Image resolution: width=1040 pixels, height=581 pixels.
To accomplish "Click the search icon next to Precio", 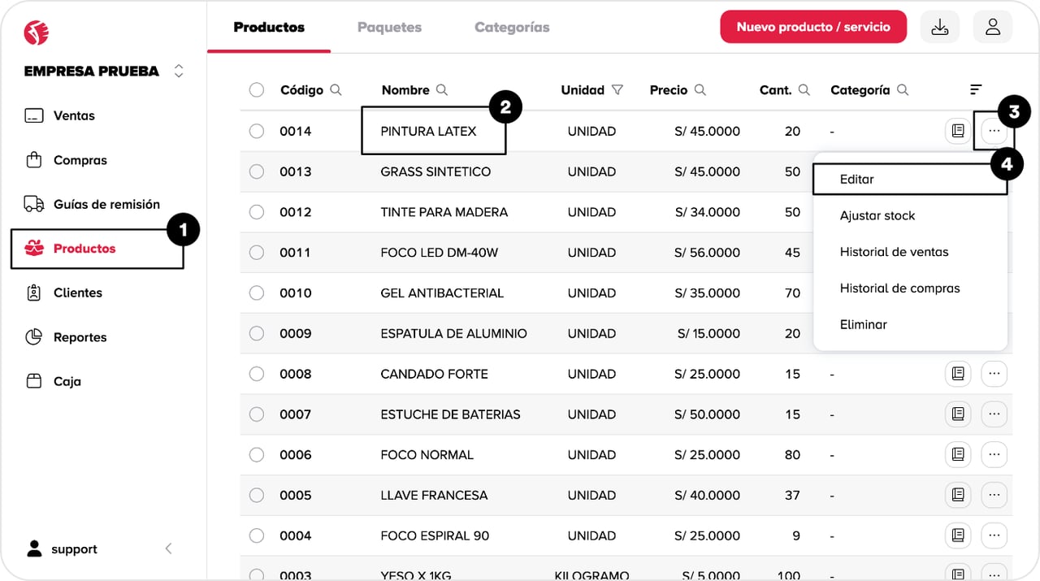I will [700, 90].
